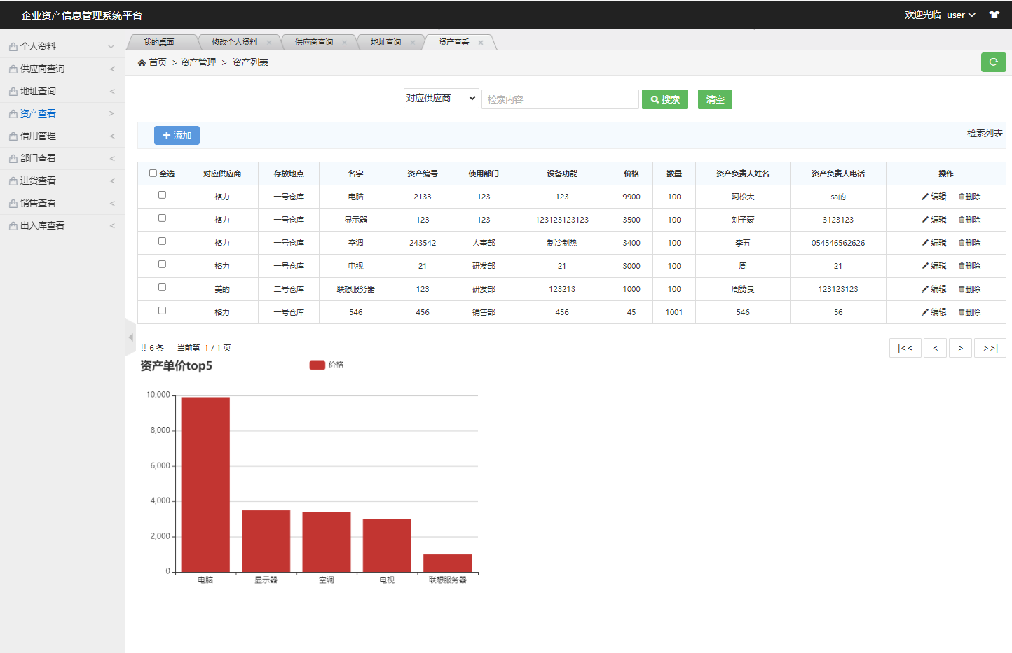1012x653 pixels.
Task: Select the checkbox for the 美的 row
Action: (x=162, y=288)
